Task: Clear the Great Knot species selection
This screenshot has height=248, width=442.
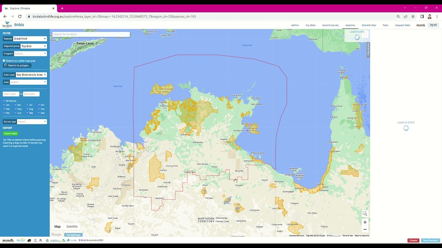Action: [45, 39]
